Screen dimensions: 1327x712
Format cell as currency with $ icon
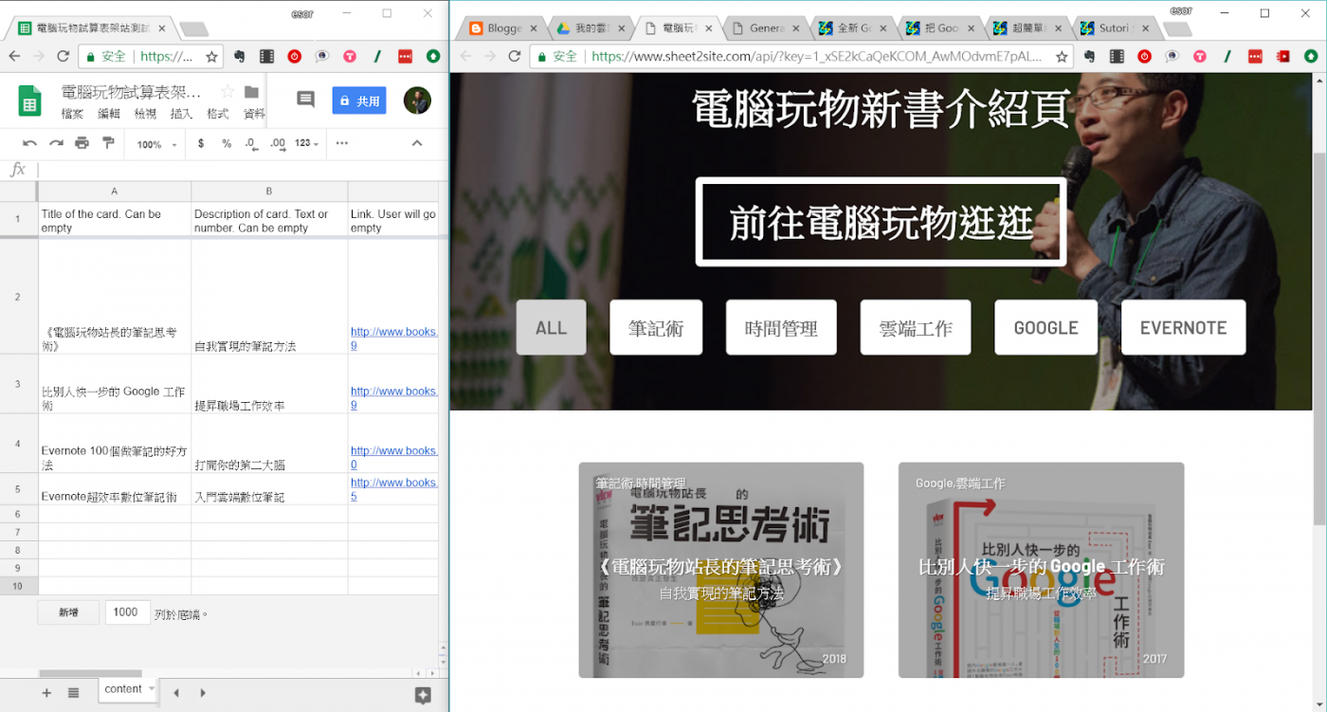(x=201, y=143)
